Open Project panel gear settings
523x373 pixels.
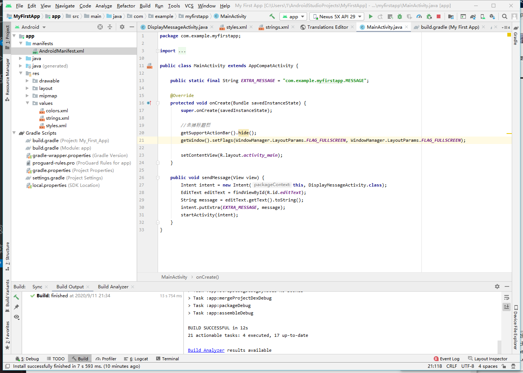pyautogui.click(x=122, y=27)
